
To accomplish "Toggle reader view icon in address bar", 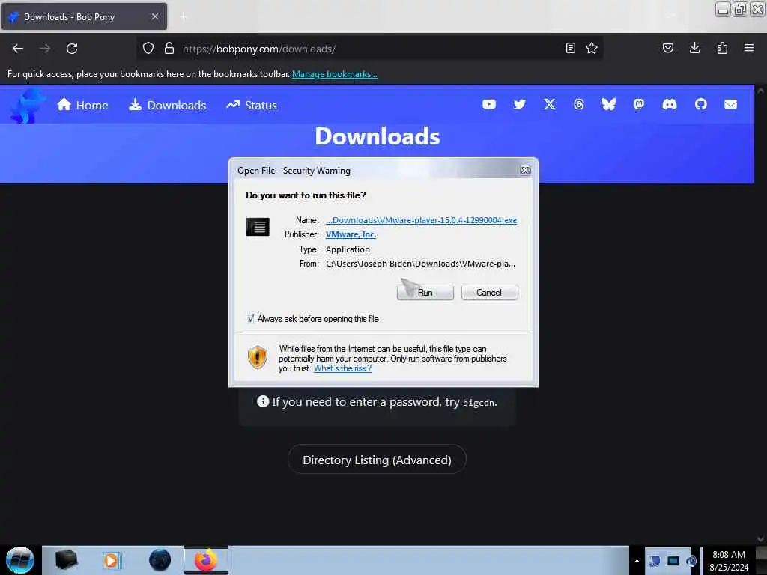I will pos(570,49).
